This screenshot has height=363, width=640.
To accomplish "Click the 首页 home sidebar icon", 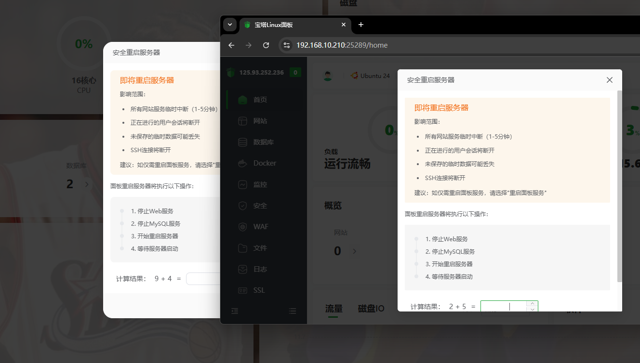I will [x=243, y=100].
